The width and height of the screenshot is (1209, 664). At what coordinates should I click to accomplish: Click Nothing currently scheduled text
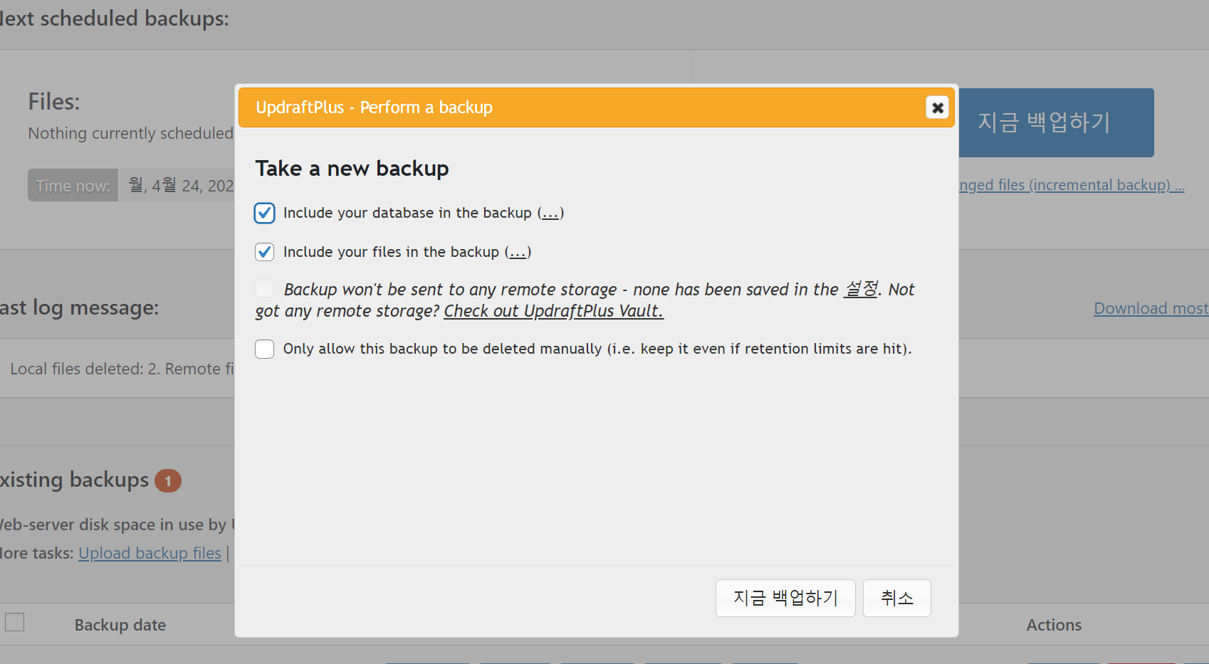pyautogui.click(x=131, y=133)
